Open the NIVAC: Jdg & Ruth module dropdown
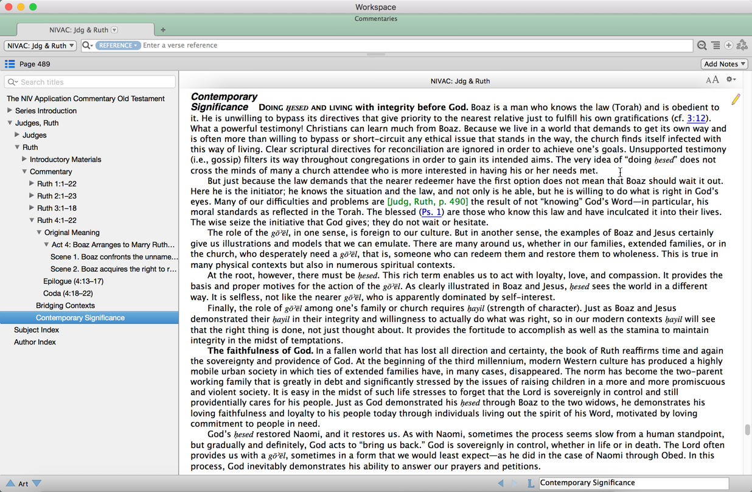The image size is (752, 492). pos(40,46)
